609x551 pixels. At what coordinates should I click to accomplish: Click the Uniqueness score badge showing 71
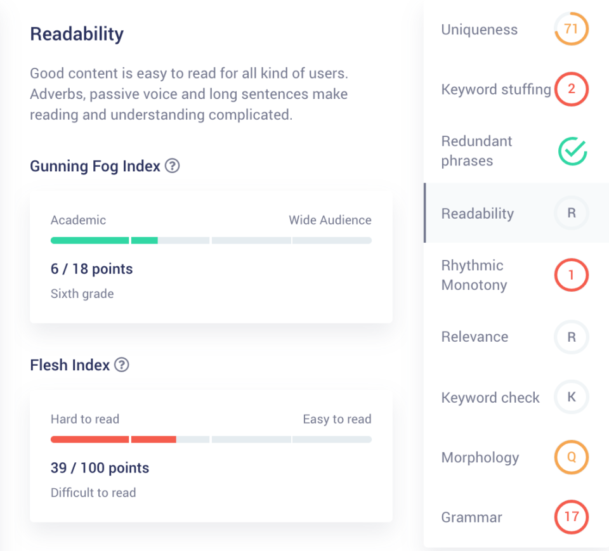[572, 29]
